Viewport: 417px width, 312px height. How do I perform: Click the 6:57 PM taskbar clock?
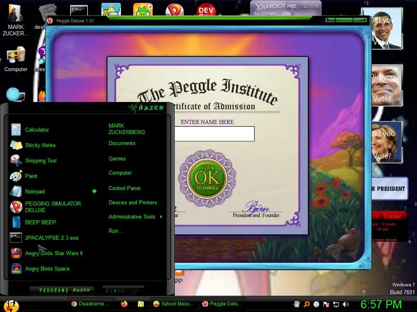click(x=381, y=304)
